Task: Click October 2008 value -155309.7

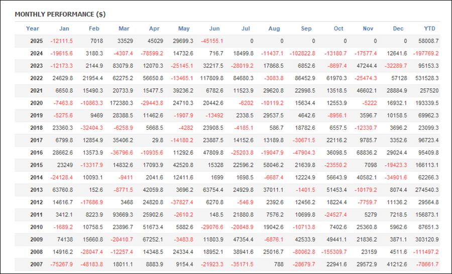Action: point(334,252)
